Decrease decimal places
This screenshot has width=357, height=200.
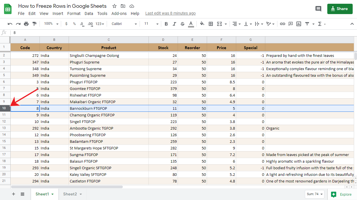(82, 24)
